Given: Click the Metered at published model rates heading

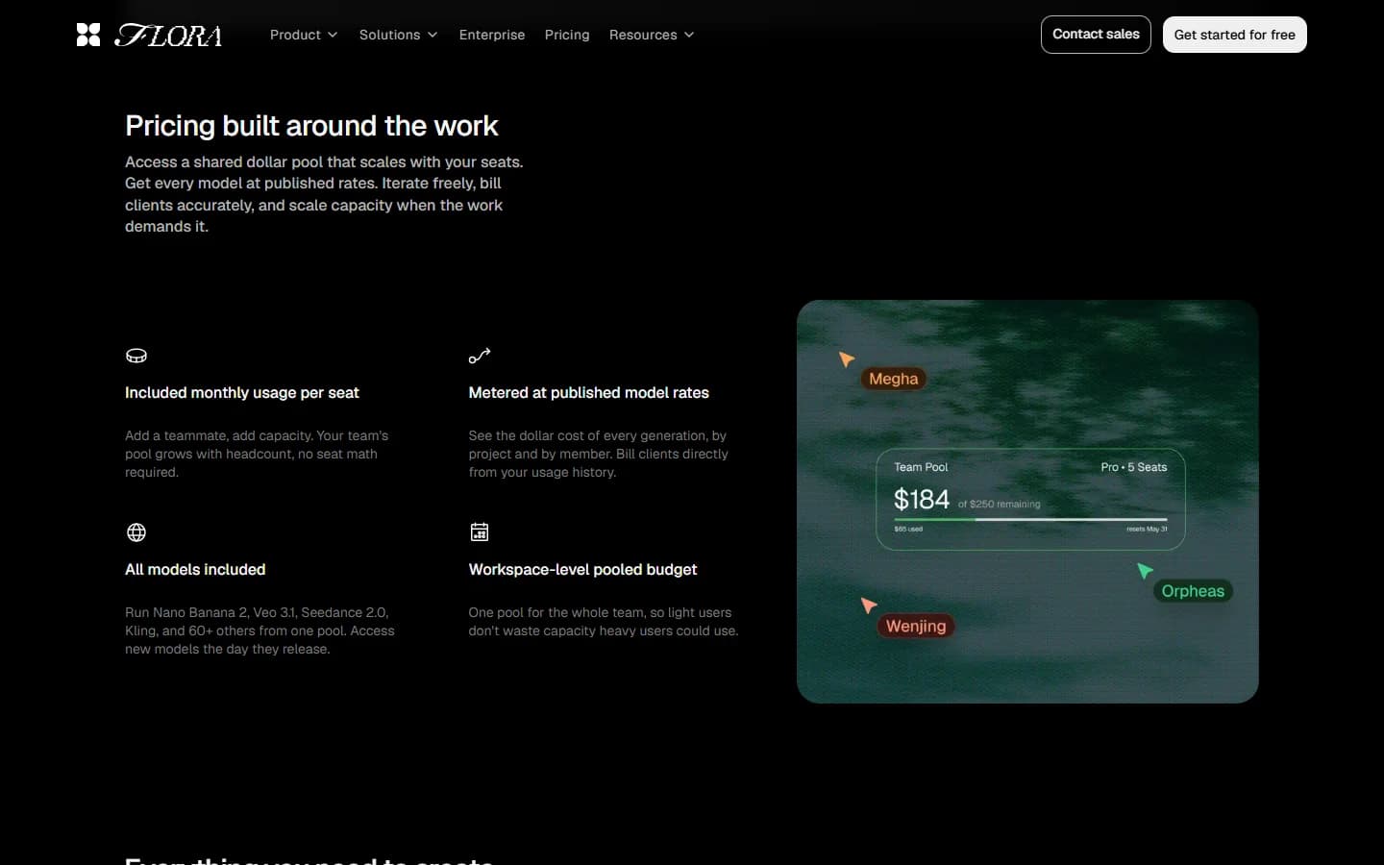Looking at the screenshot, I should (588, 393).
